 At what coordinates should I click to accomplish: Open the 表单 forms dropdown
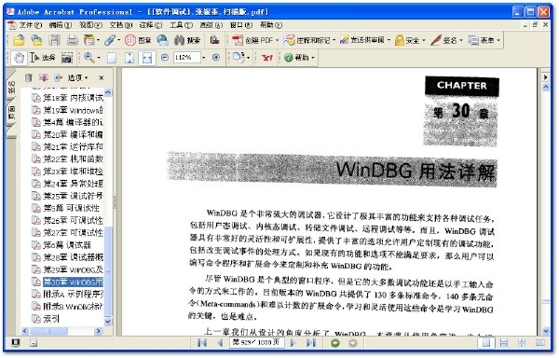pos(484,40)
